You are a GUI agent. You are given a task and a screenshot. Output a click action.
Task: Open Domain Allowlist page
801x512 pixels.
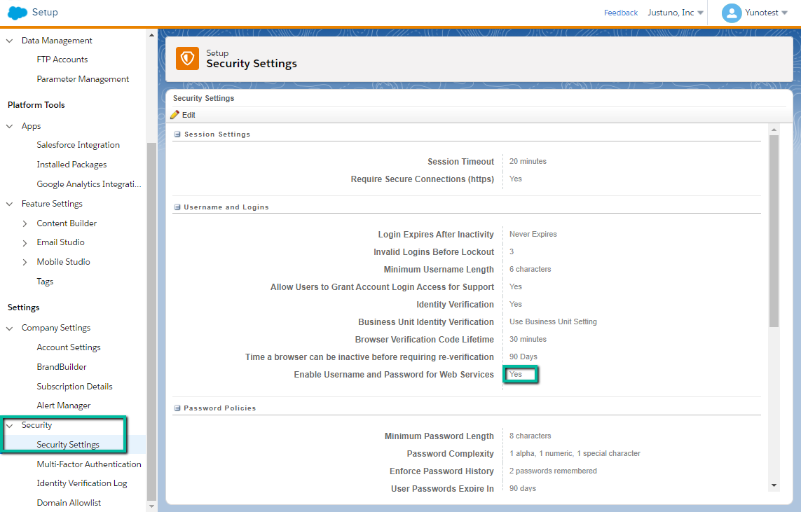(x=69, y=503)
